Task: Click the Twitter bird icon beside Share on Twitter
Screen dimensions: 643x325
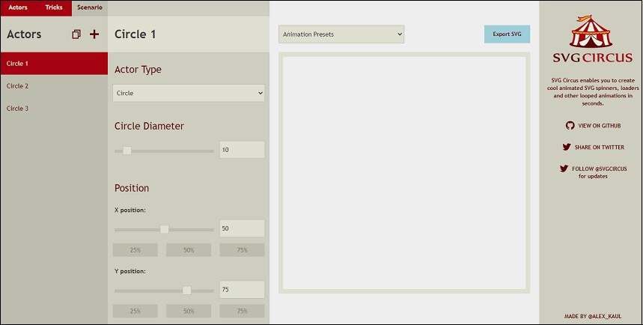Action: 567,147
